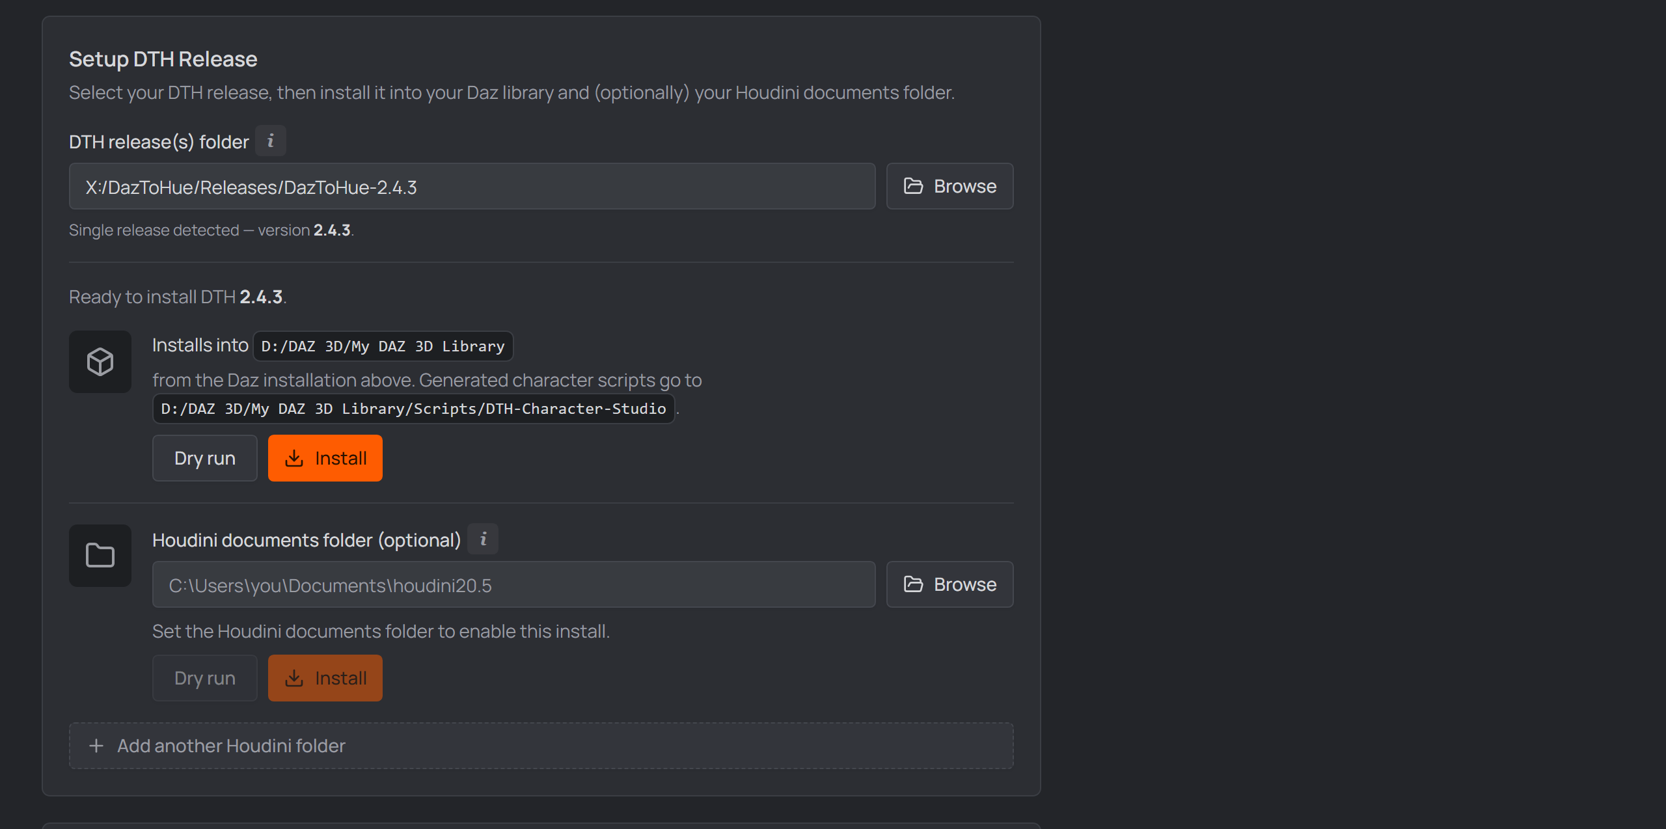Add another Houdini folder

(x=541, y=746)
